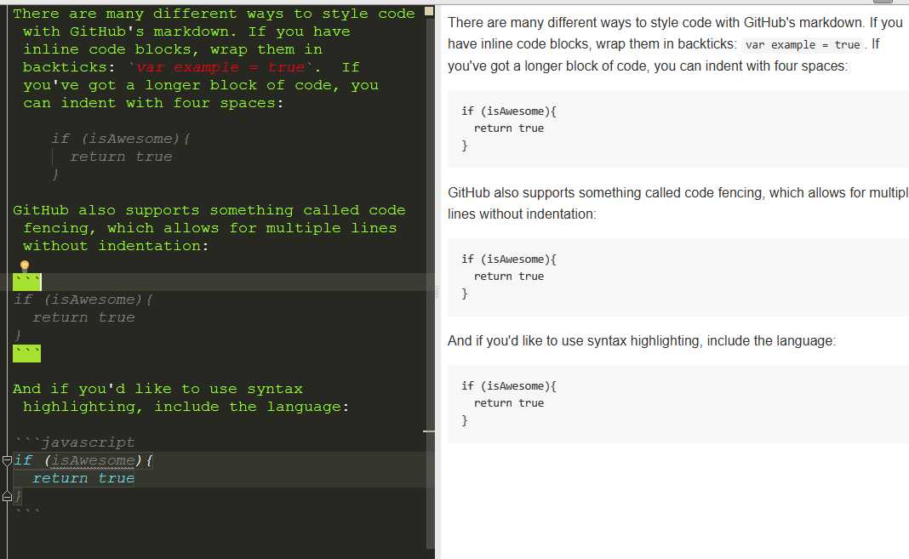Click the fold end marker beside the closing brace
The image size is (909, 559).
pyautogui.click(x=7, y=496)
